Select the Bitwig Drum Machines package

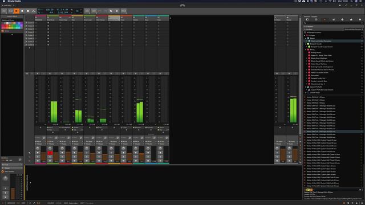[x=319, y=58]
